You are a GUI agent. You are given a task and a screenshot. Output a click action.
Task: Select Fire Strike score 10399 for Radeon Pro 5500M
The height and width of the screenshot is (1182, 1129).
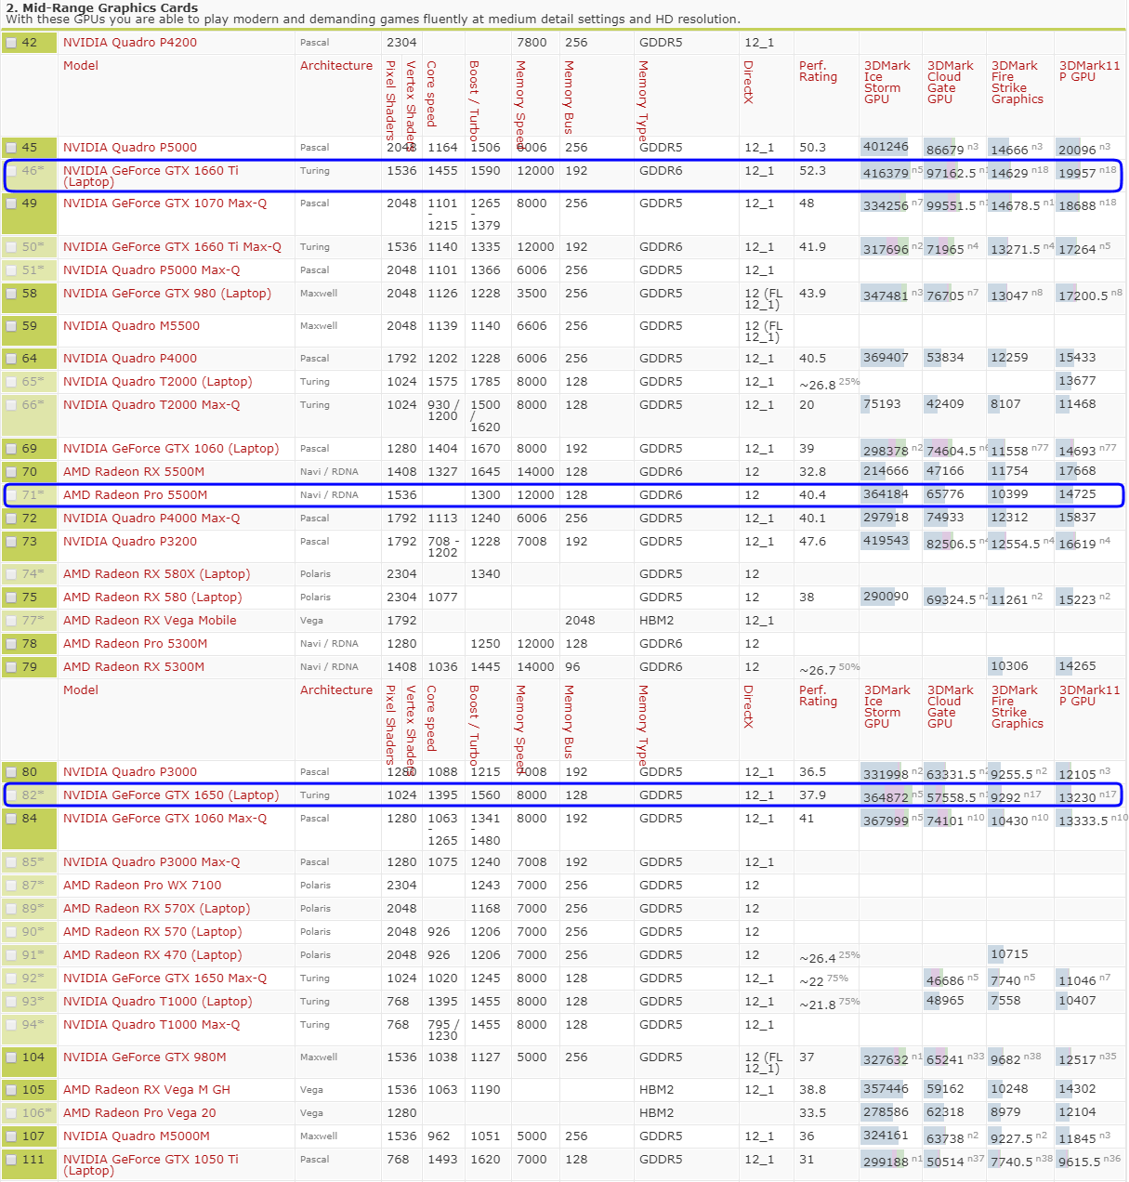coord(1009,495)
